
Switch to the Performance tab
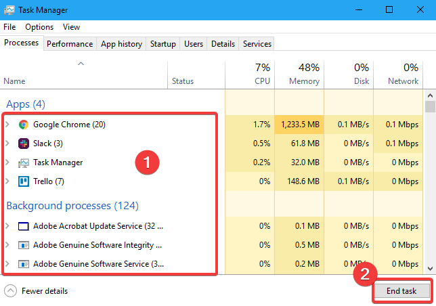click(x=70, y=44)
